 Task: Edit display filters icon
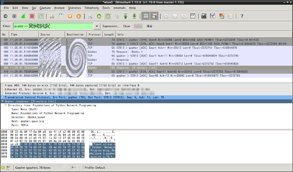click(x=213, y=16)
